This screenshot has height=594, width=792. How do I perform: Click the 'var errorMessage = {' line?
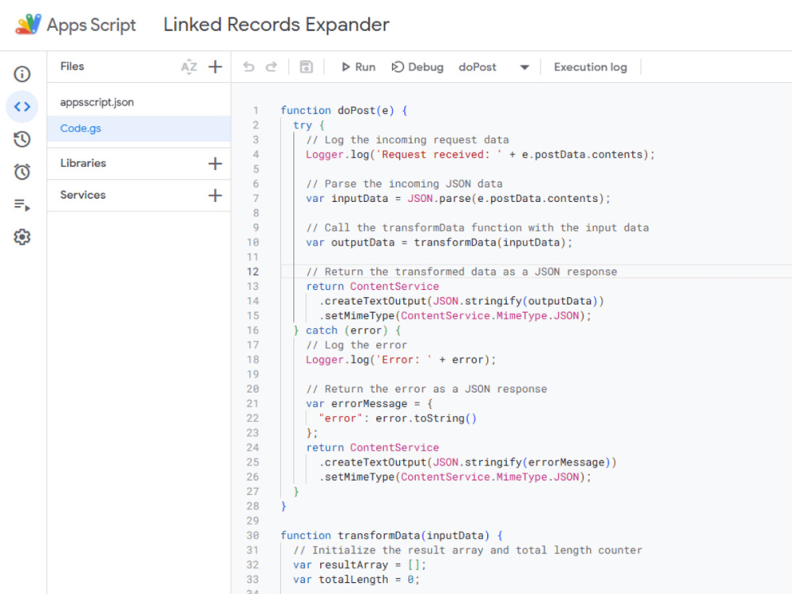(x=369, y=404)
